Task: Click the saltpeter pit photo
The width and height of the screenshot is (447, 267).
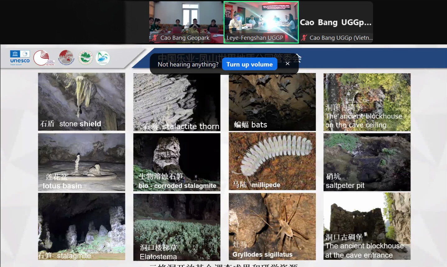Action: tap(367, 162)
